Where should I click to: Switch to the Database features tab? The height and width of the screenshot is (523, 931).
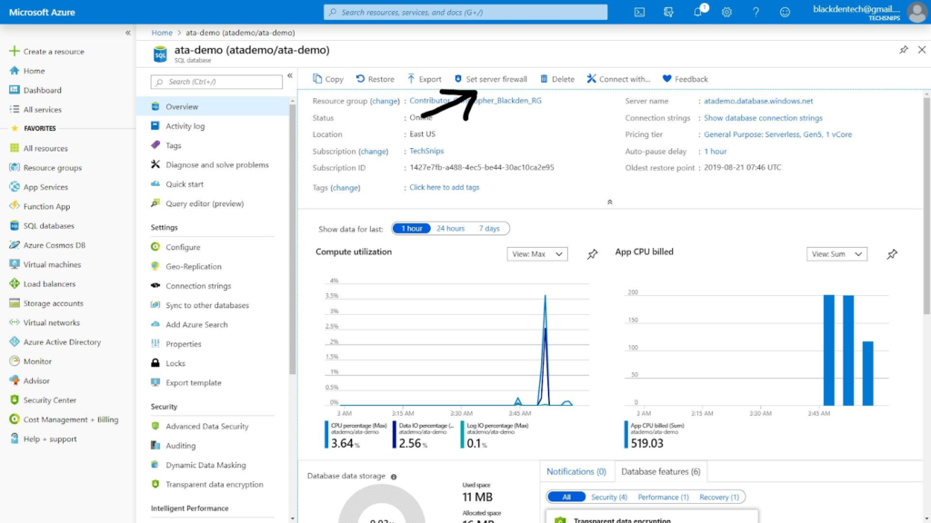(x=660, y=470)
